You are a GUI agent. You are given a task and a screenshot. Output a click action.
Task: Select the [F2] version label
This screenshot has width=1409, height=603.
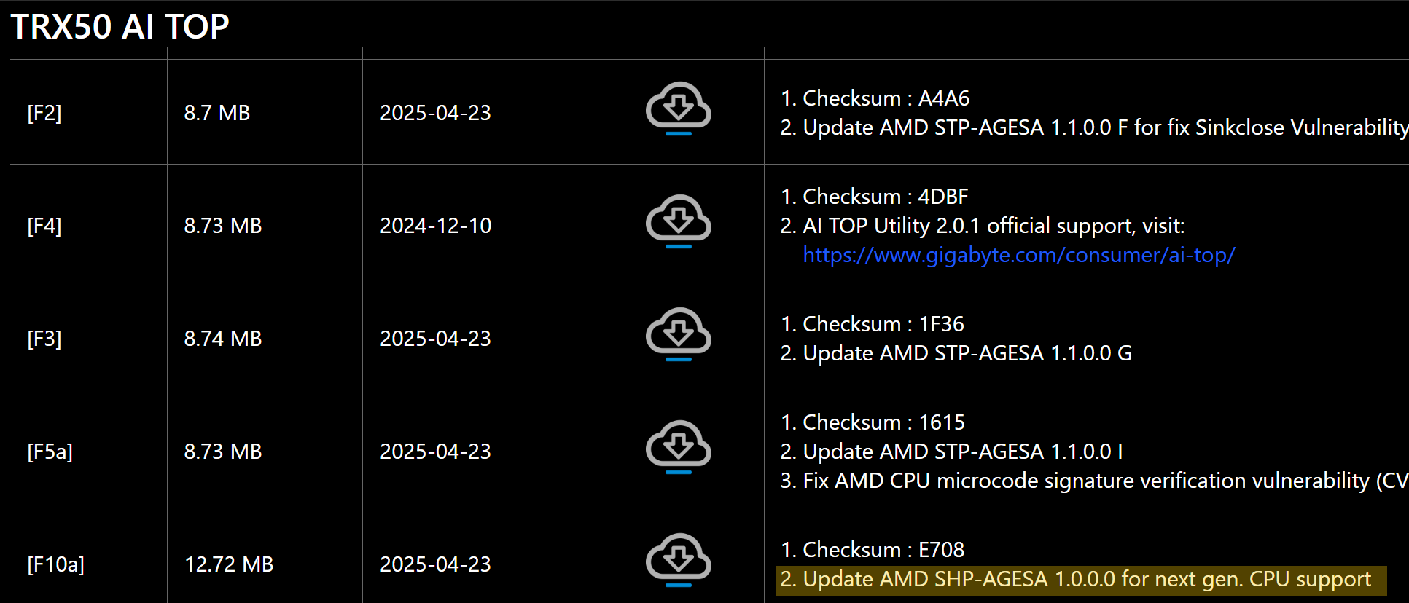pyautogui.click(x=44, y=113)
